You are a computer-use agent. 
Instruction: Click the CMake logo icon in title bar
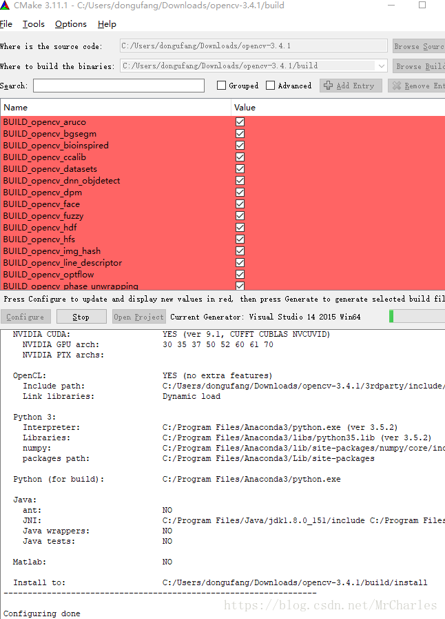(4, 5)
